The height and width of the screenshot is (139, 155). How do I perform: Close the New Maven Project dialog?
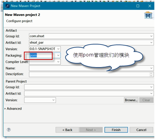pos(150,6)
